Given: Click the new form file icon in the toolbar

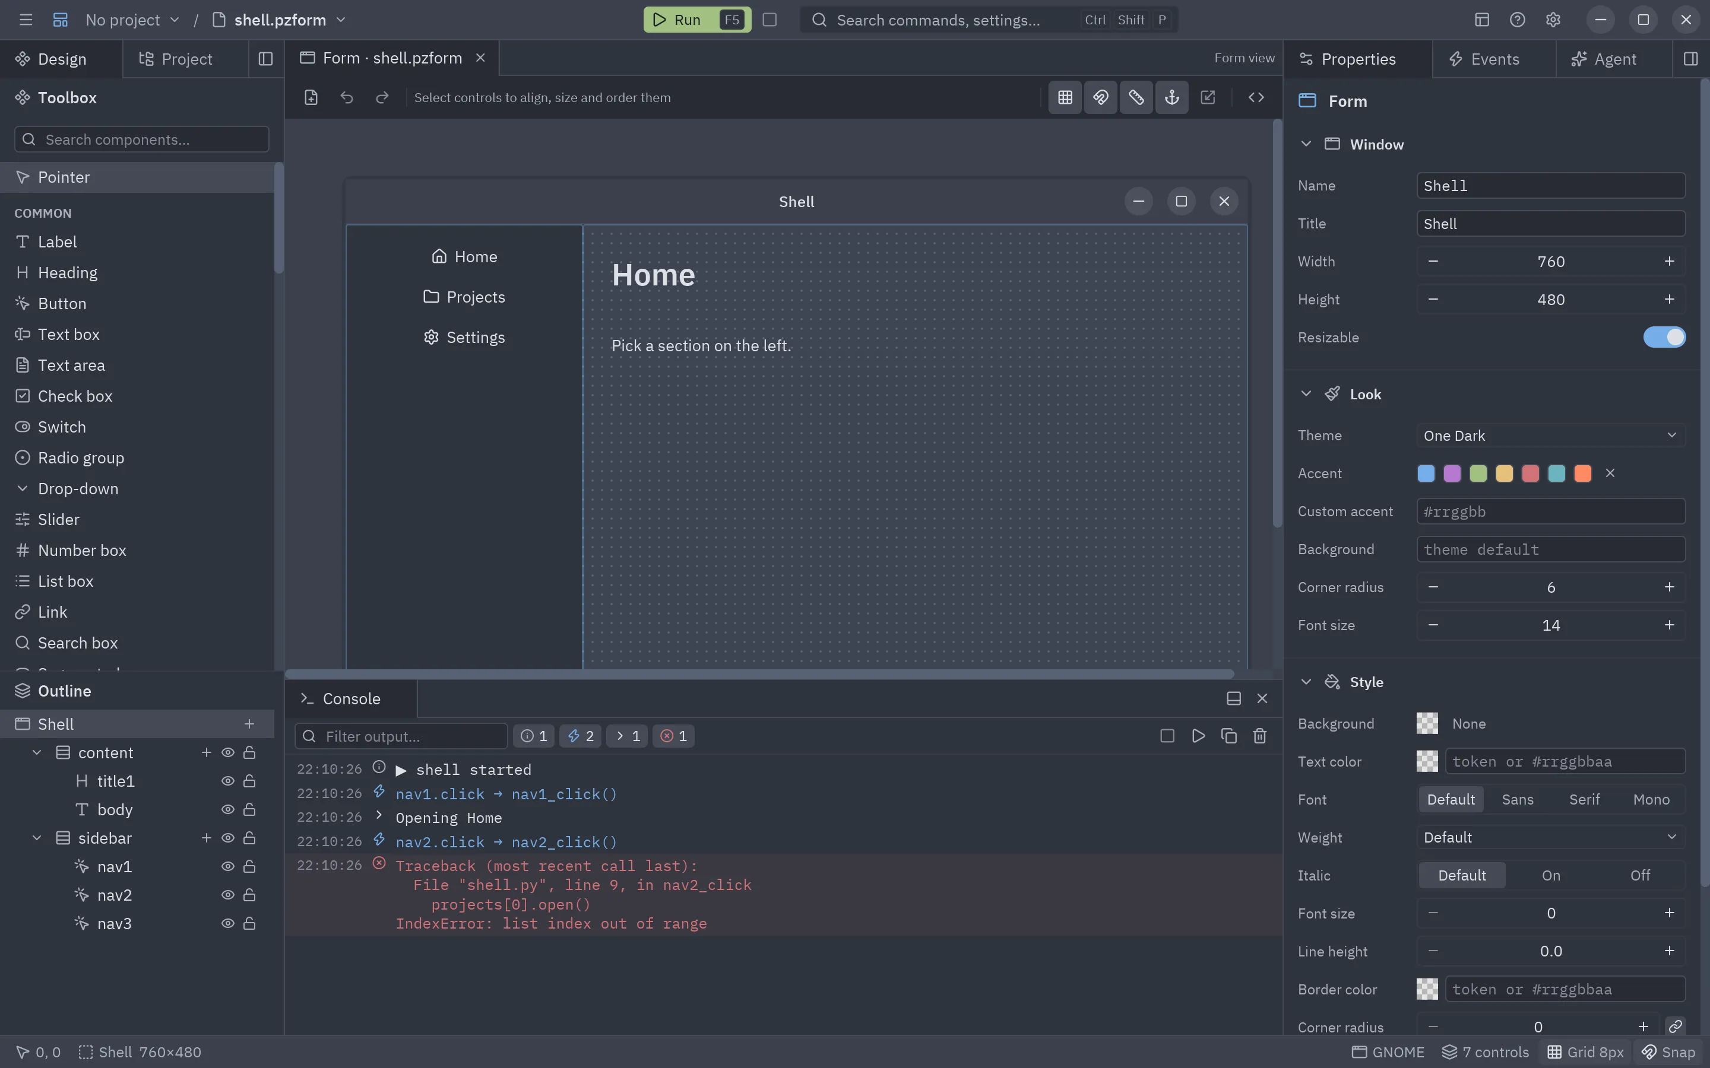Looking at the screenshot, I should (311, 97).
